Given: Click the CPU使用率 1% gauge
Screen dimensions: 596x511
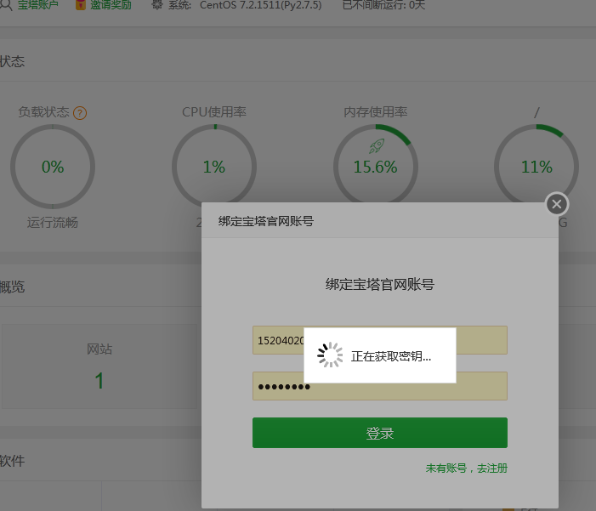Looking at the screenshot, I should pos(214,167).
